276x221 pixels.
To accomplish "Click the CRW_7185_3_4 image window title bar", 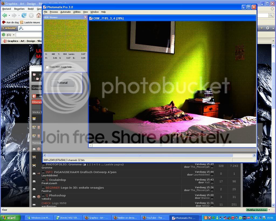I will [172, 18].
